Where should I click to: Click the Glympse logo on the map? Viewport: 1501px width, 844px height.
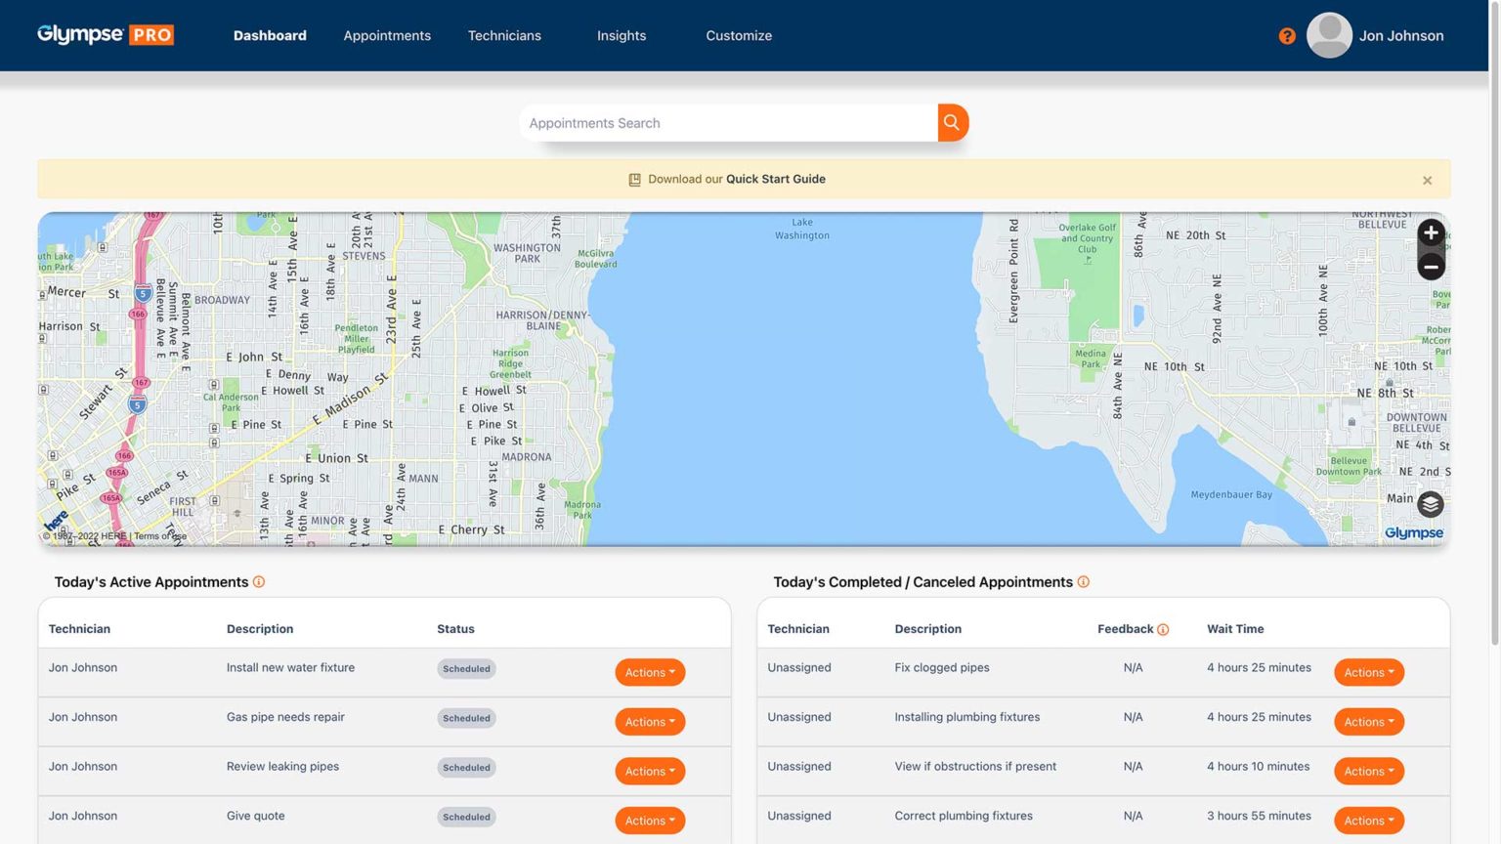click(1413, 532)
